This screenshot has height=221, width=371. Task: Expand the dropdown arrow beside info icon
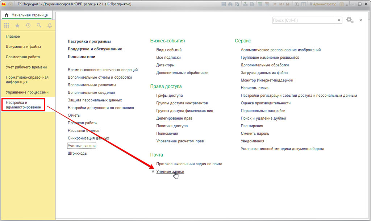coord(347,5)
